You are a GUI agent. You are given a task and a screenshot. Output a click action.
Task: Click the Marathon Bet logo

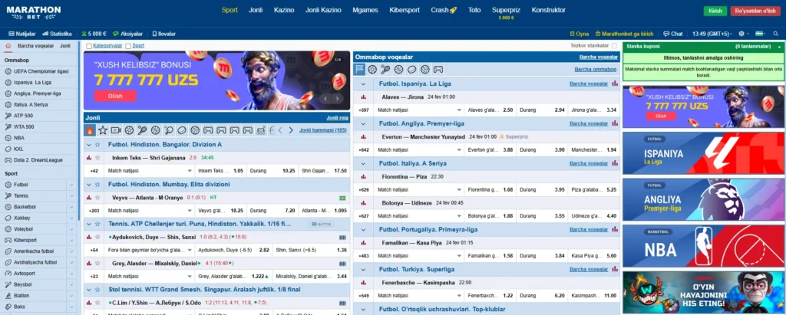(34, 12)
